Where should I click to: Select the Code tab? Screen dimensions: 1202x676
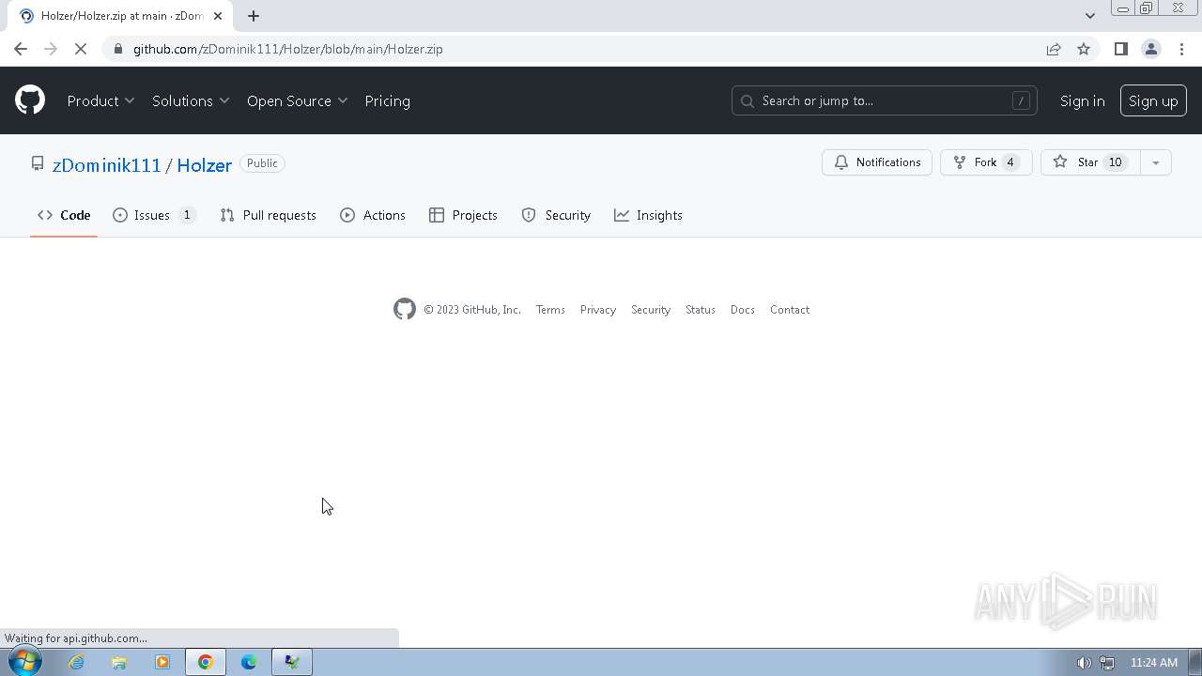(x=64, y=215)
